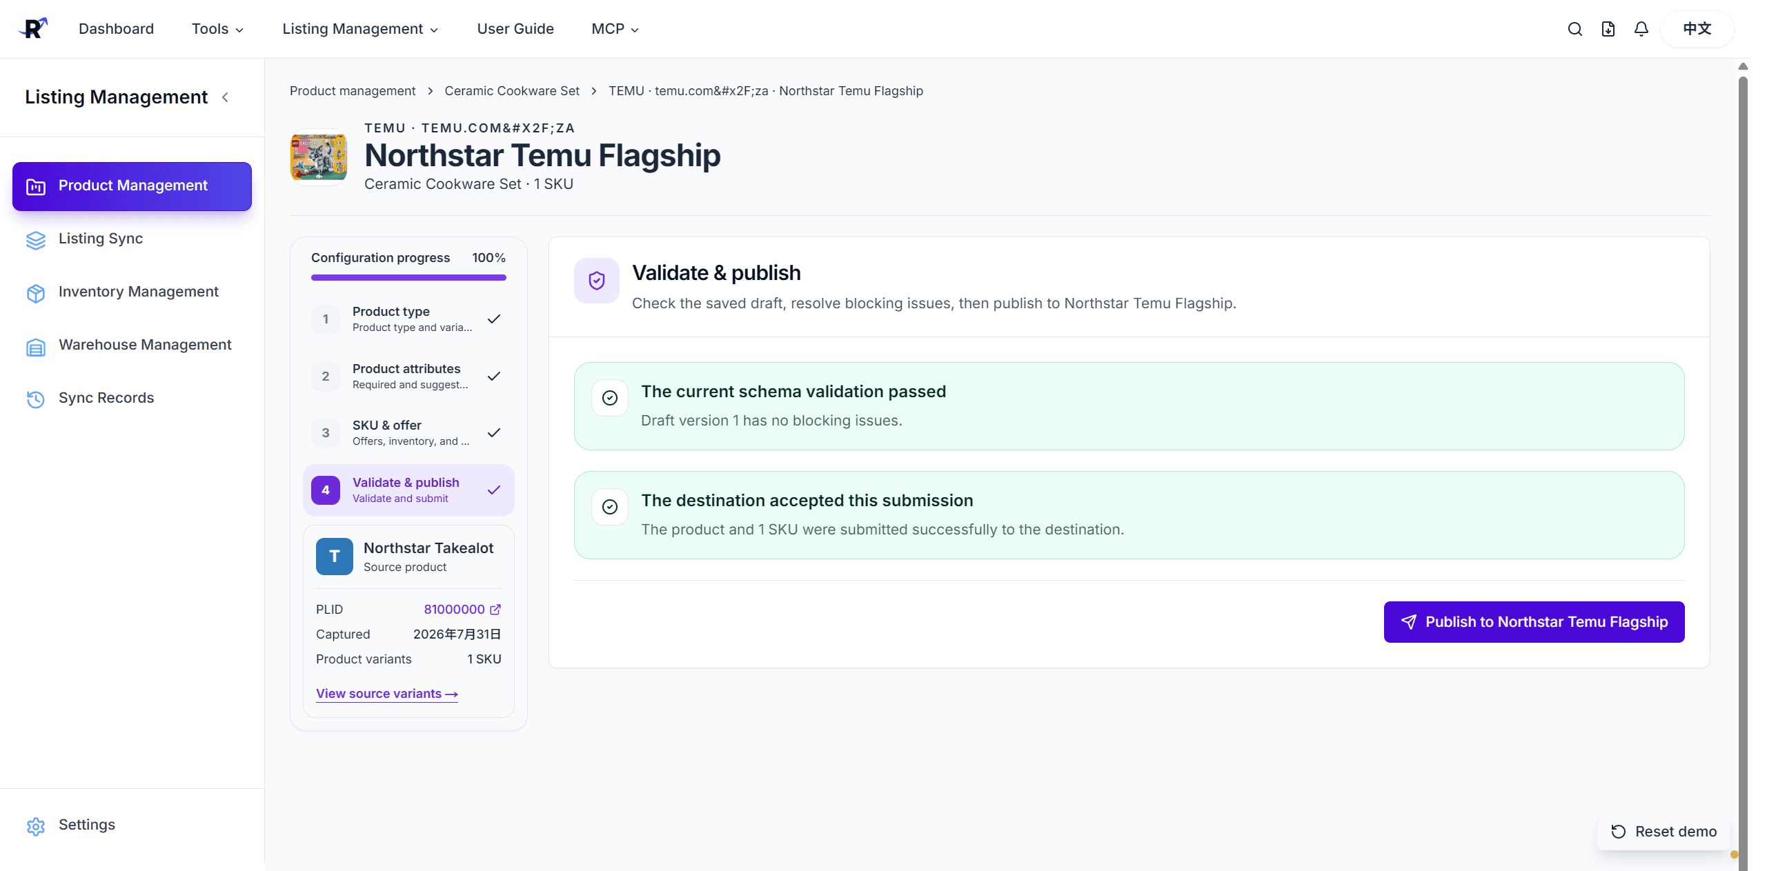
Task: Open step 4 Validate & publish
Action: point(408,490)
